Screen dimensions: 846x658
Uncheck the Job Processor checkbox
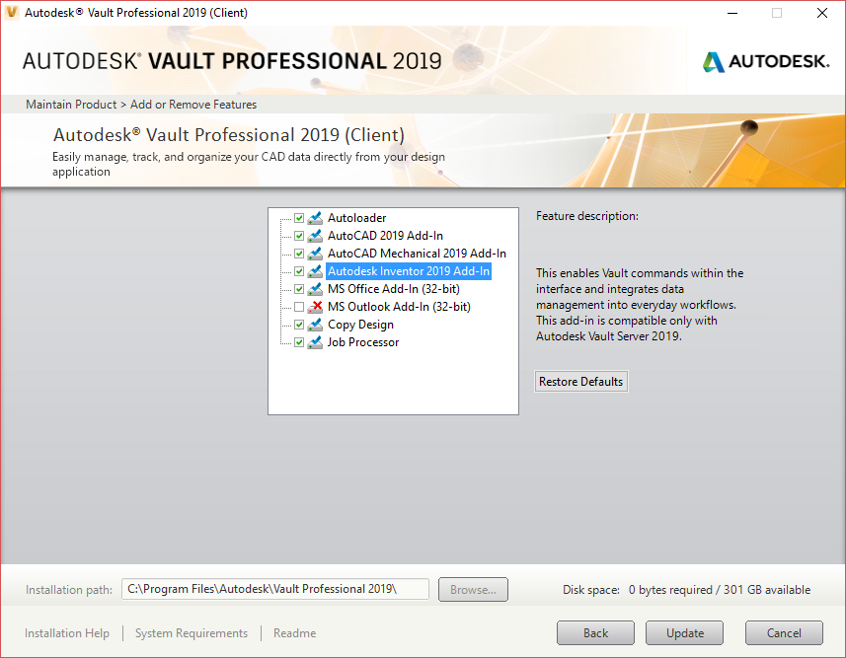pyautogui.click(x=299, y=342)
